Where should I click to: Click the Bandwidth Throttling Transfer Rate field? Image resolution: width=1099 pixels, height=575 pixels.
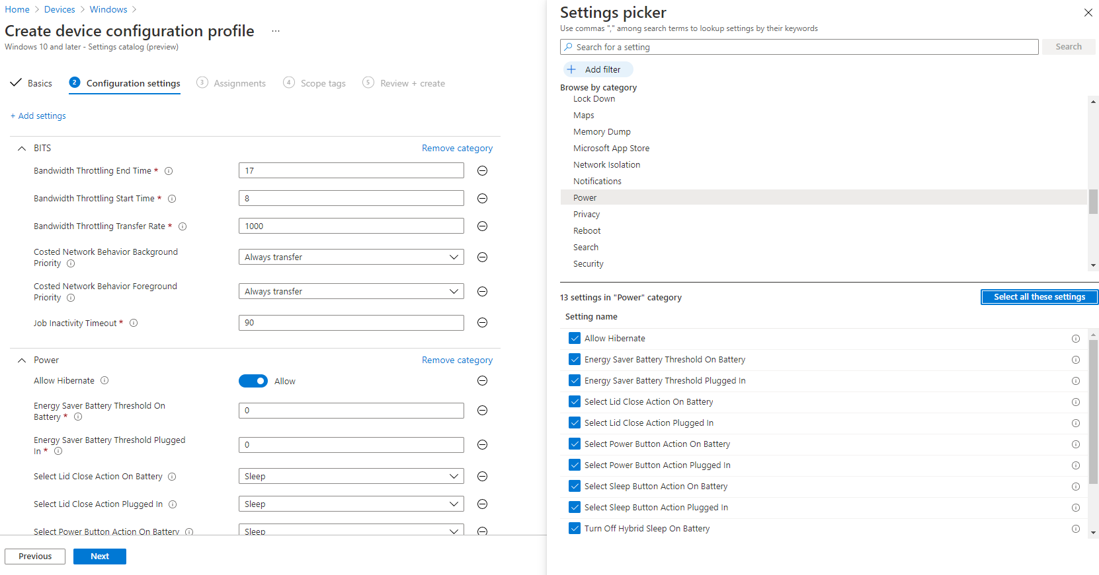(x=351, y=226)
